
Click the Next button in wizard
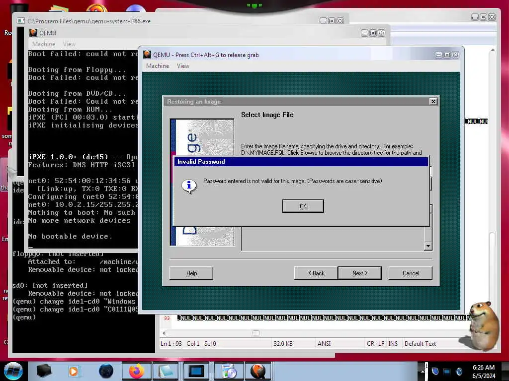click(360, 273)
